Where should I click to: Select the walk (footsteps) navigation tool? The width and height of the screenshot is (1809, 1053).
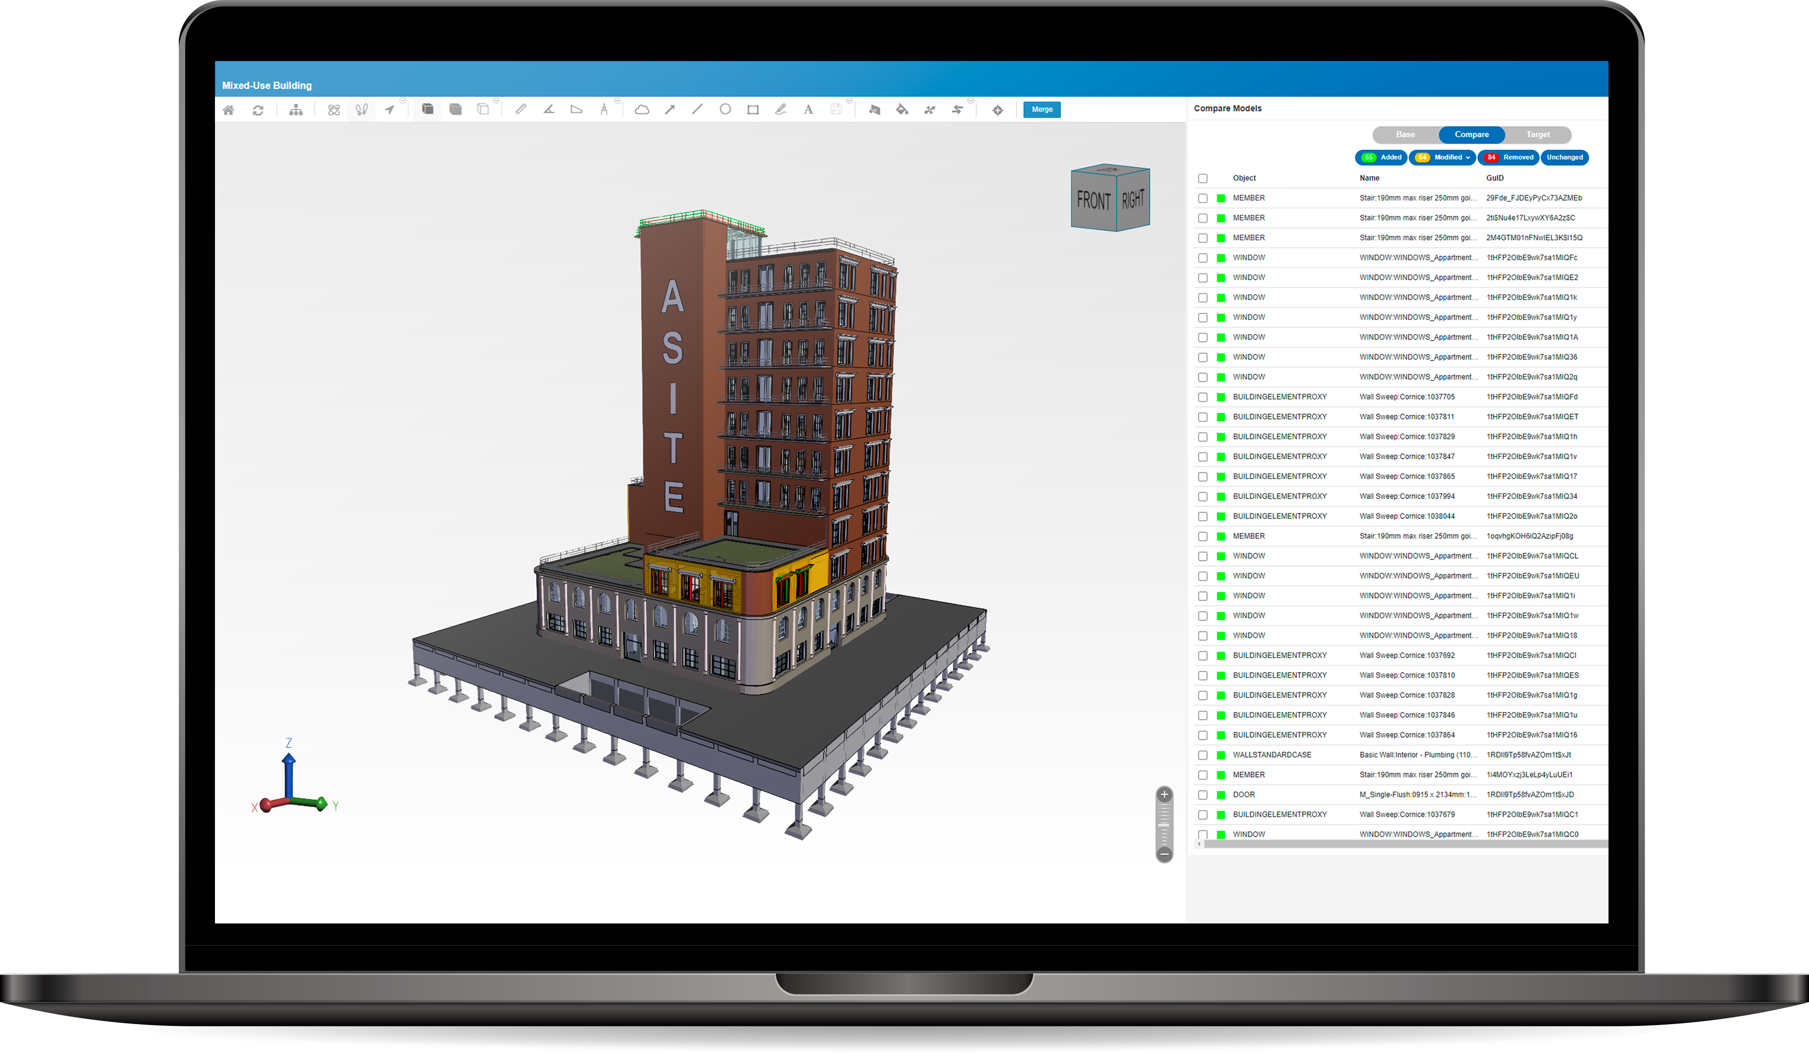(x=362, y=110)
